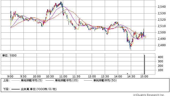
Task: Click the 2,510 price axis label
Action: [x=162, y=26]
